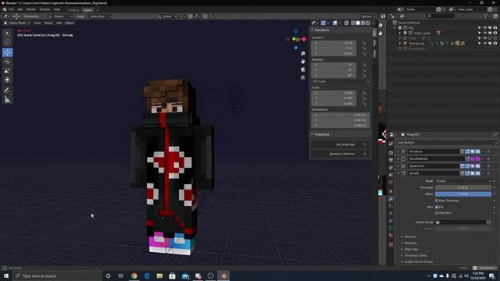The image size is (500, 281).
Task: Adjust the Solidify Thickness slider
Action: click(463, 187)
